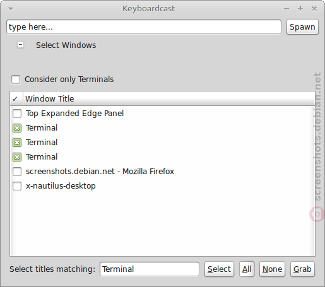Click the All button
This screenshot has height=287, width=325.
coord(247,269)
